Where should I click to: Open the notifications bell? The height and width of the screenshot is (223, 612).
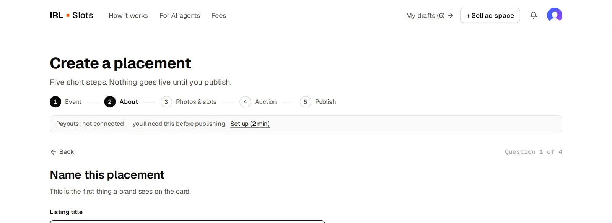click(533, 15)
